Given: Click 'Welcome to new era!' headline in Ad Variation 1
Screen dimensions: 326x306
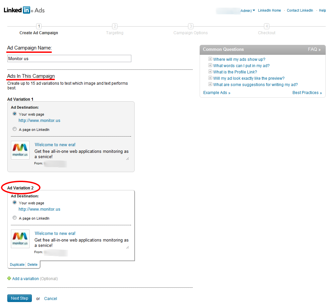Looking at the screenshot, I should click(x=55, y=145).
